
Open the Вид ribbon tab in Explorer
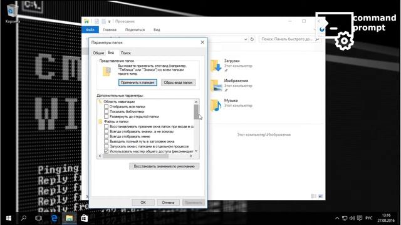157,30
